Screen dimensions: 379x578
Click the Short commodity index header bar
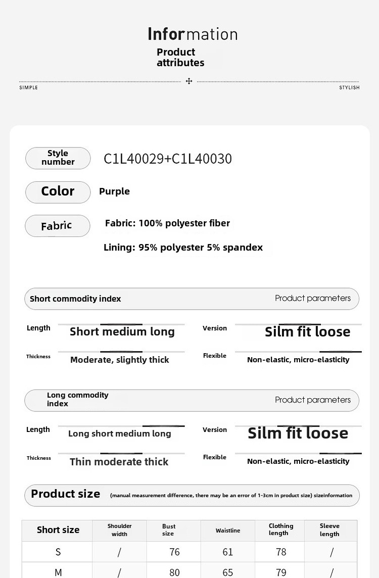tap(192, 299)
